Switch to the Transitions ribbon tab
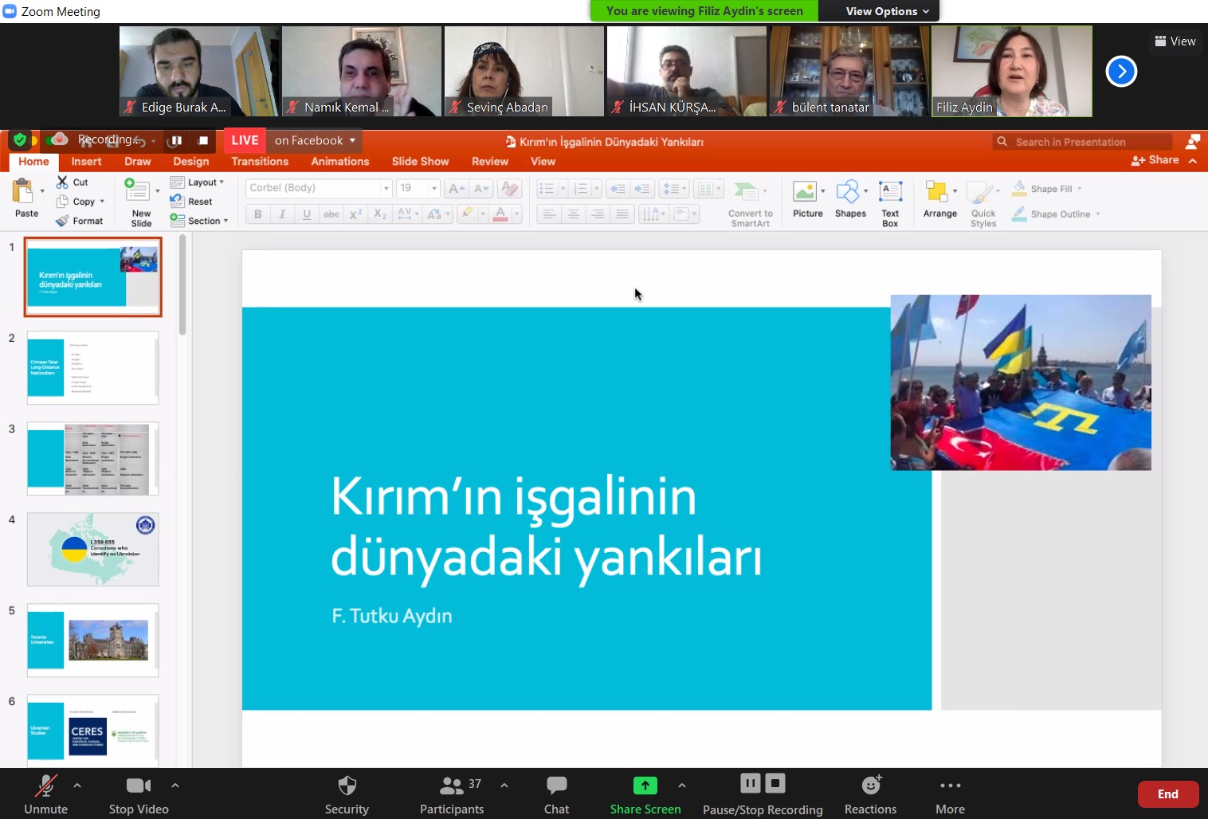This screenshot has width=1208, height=819. (x=260, y=161)
